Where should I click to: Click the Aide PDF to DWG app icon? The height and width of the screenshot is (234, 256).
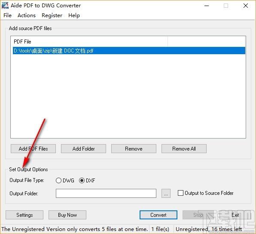coord(5,6)
